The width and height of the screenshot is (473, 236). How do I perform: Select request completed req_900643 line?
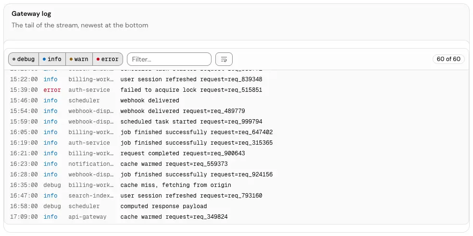click(x=236, y=153)
